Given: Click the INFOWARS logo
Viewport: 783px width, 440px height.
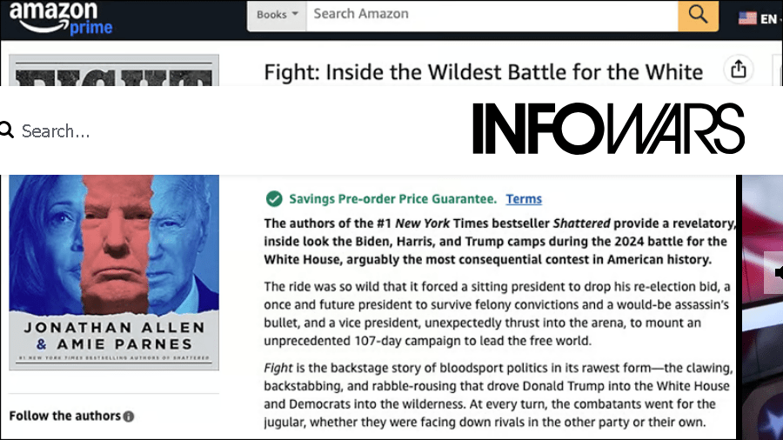Looking at the screenshot, I should [x=608, y=129].
